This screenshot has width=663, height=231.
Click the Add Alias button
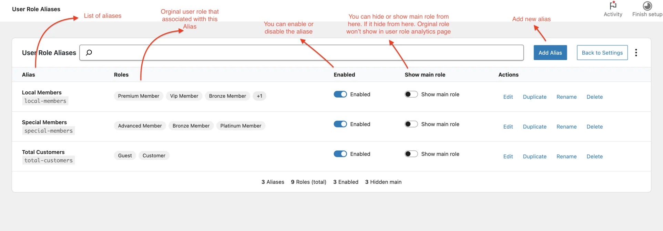tap(550, 53)
